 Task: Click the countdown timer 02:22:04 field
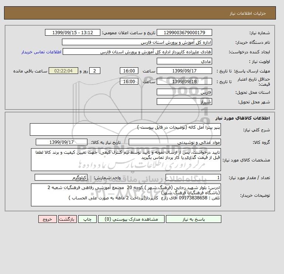(63, 71)
